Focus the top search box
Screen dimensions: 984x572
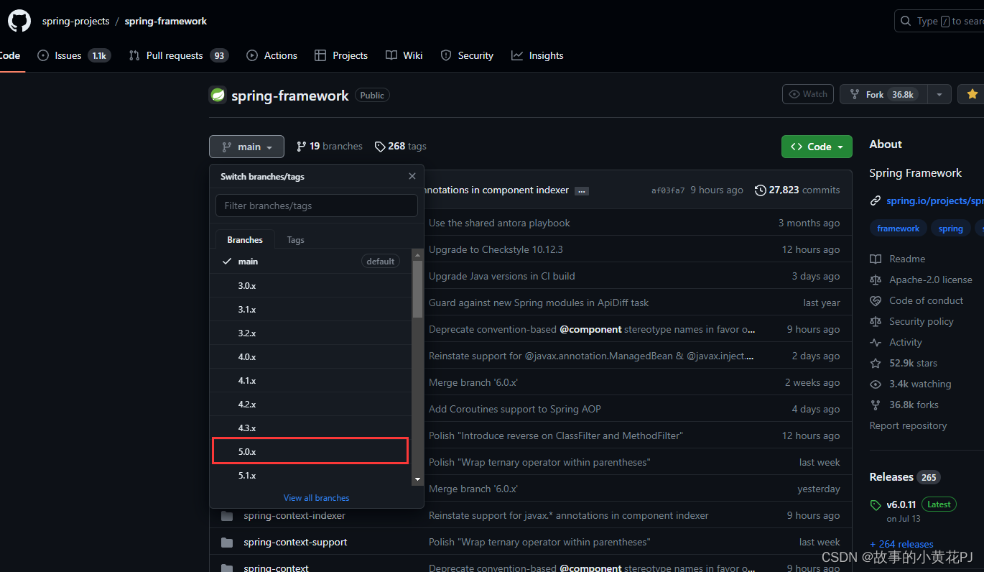939,21
